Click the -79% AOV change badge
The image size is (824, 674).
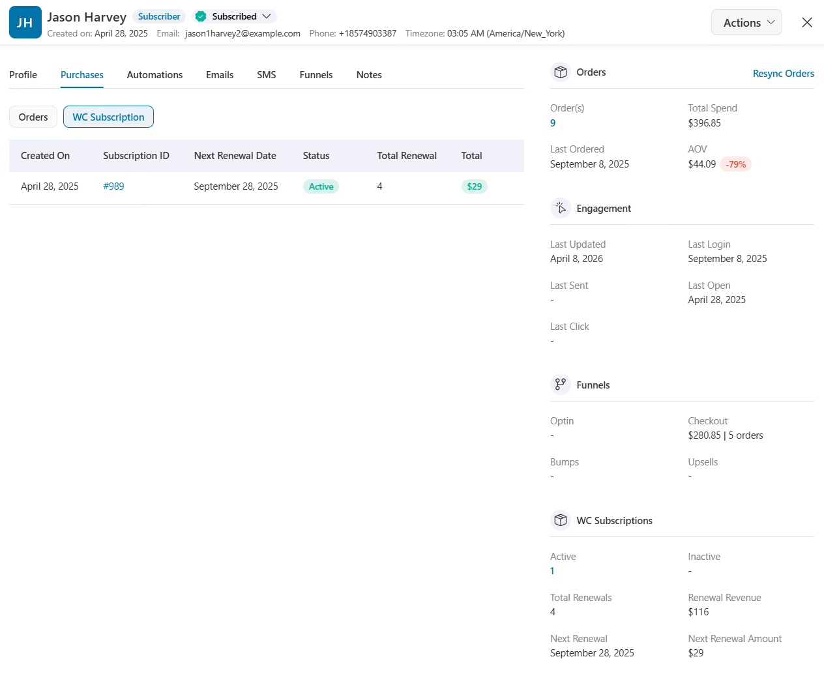pyautogui.click(x=736, y=164)
